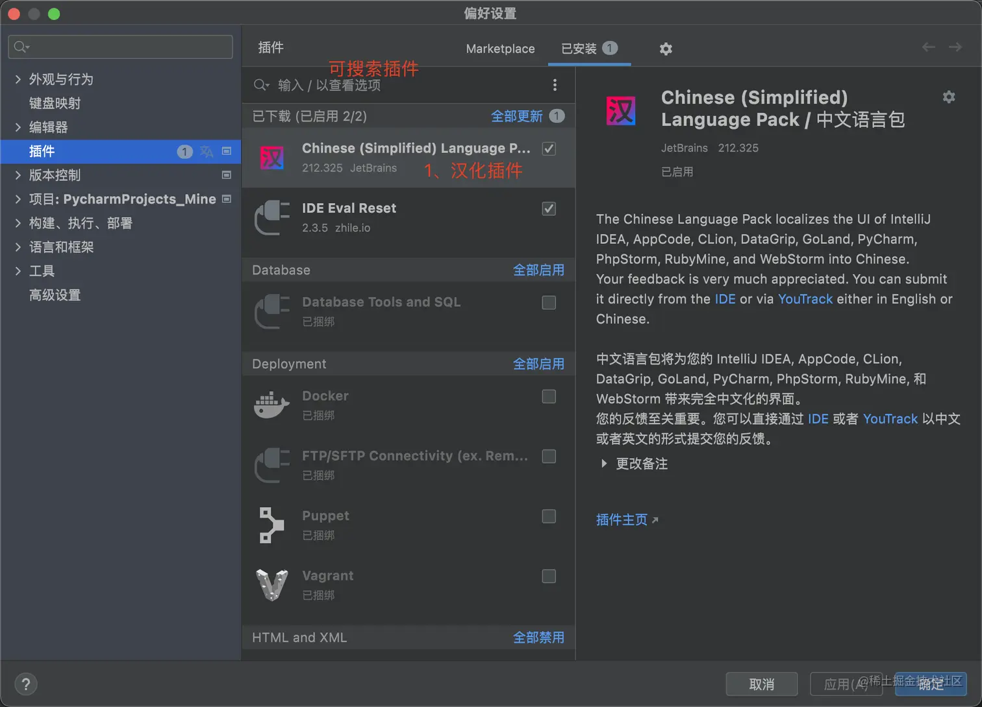
Task: Click 全部启用 for Deployment group
Action: tap(538, 364)
